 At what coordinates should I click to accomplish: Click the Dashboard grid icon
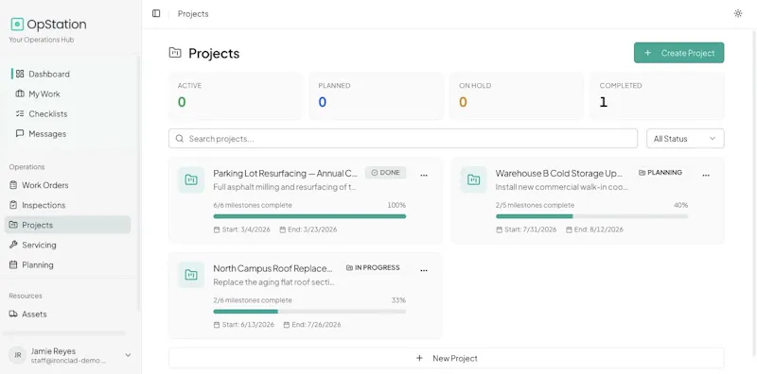pos(20,74)
